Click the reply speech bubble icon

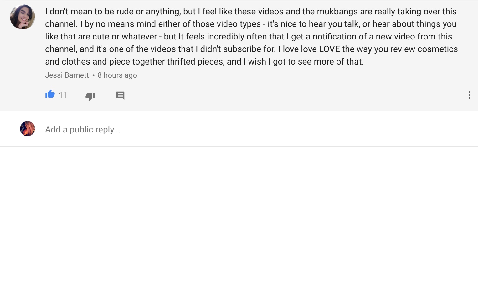coord(120,96)
